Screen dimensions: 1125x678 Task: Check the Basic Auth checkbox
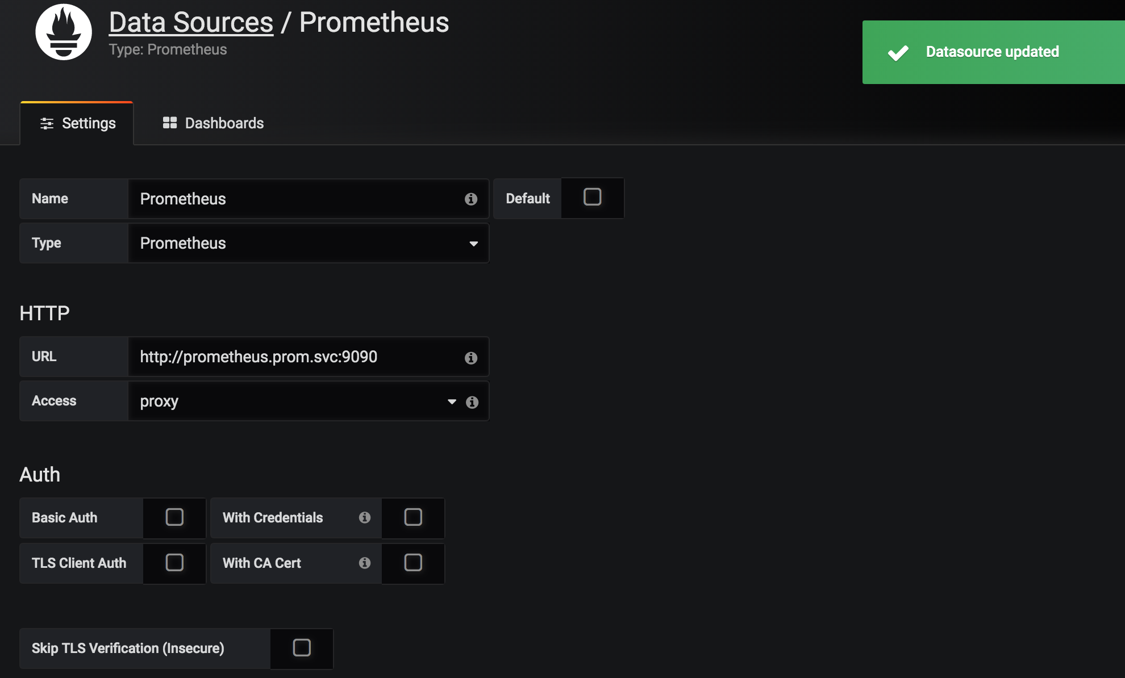174,517
